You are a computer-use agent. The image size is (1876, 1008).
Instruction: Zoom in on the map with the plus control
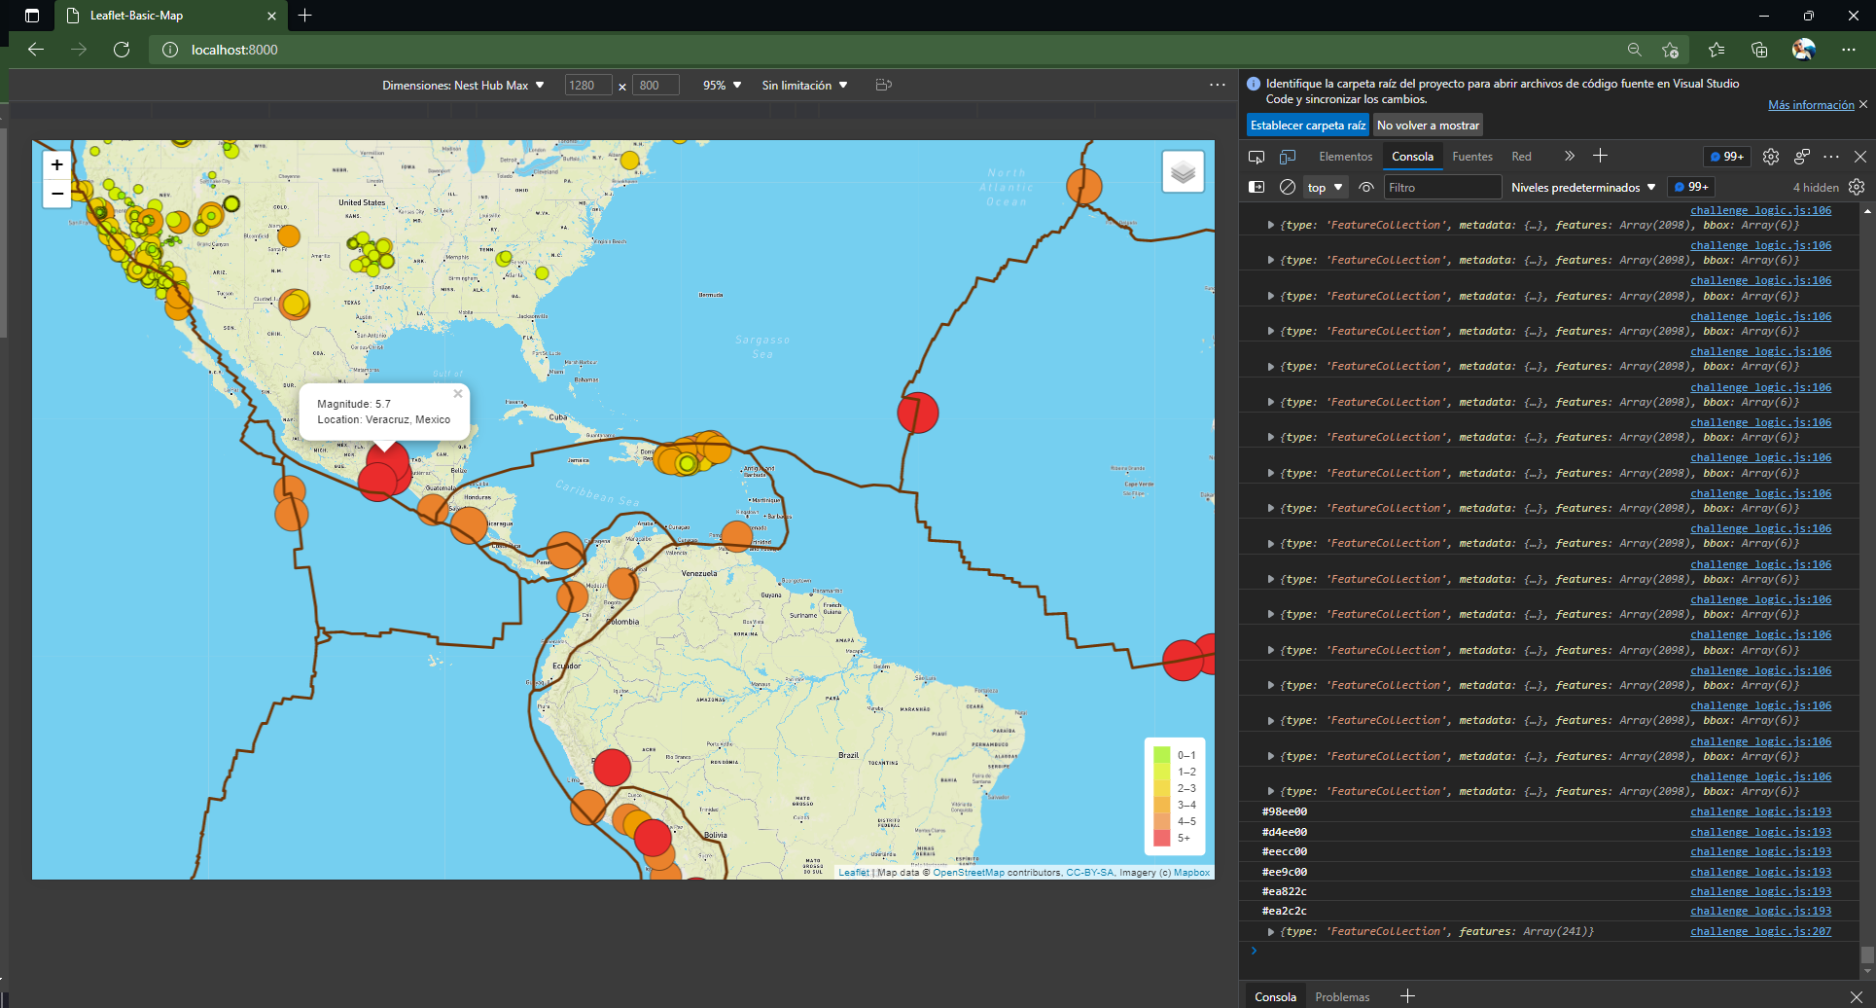(56, 163)
